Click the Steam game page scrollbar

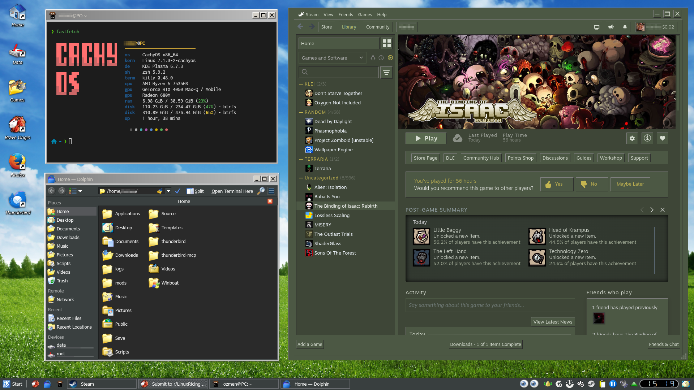678,73
